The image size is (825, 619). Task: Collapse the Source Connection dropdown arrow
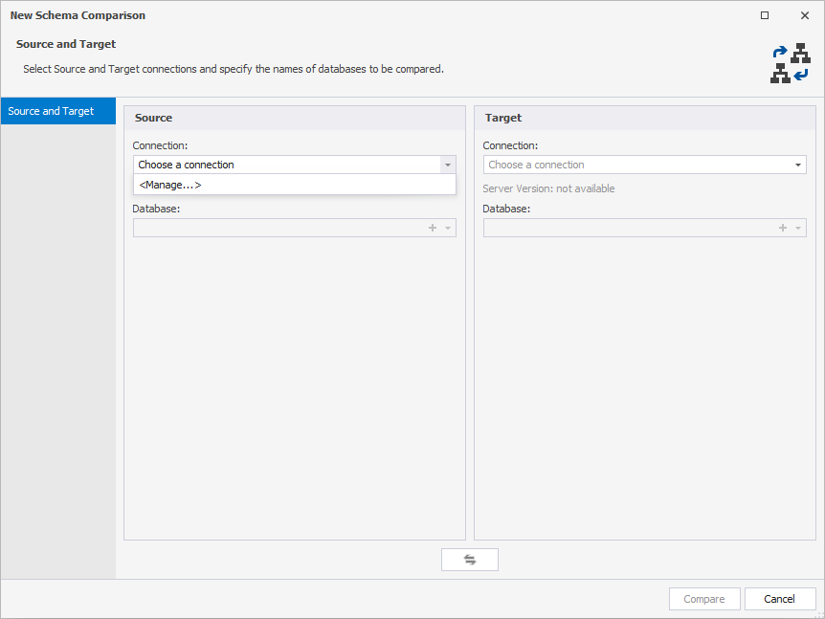click(x=448, y=165)
